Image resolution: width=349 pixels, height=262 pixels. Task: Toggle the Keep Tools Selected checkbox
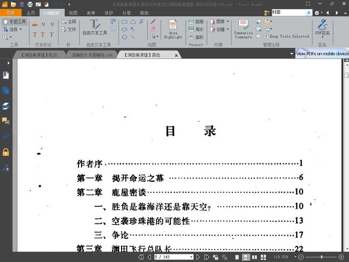[266, 36]
